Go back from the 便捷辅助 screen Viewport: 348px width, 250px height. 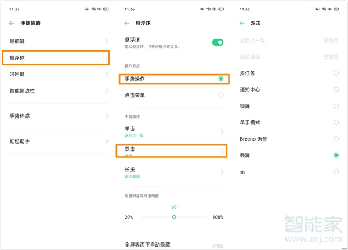(12, 24)
